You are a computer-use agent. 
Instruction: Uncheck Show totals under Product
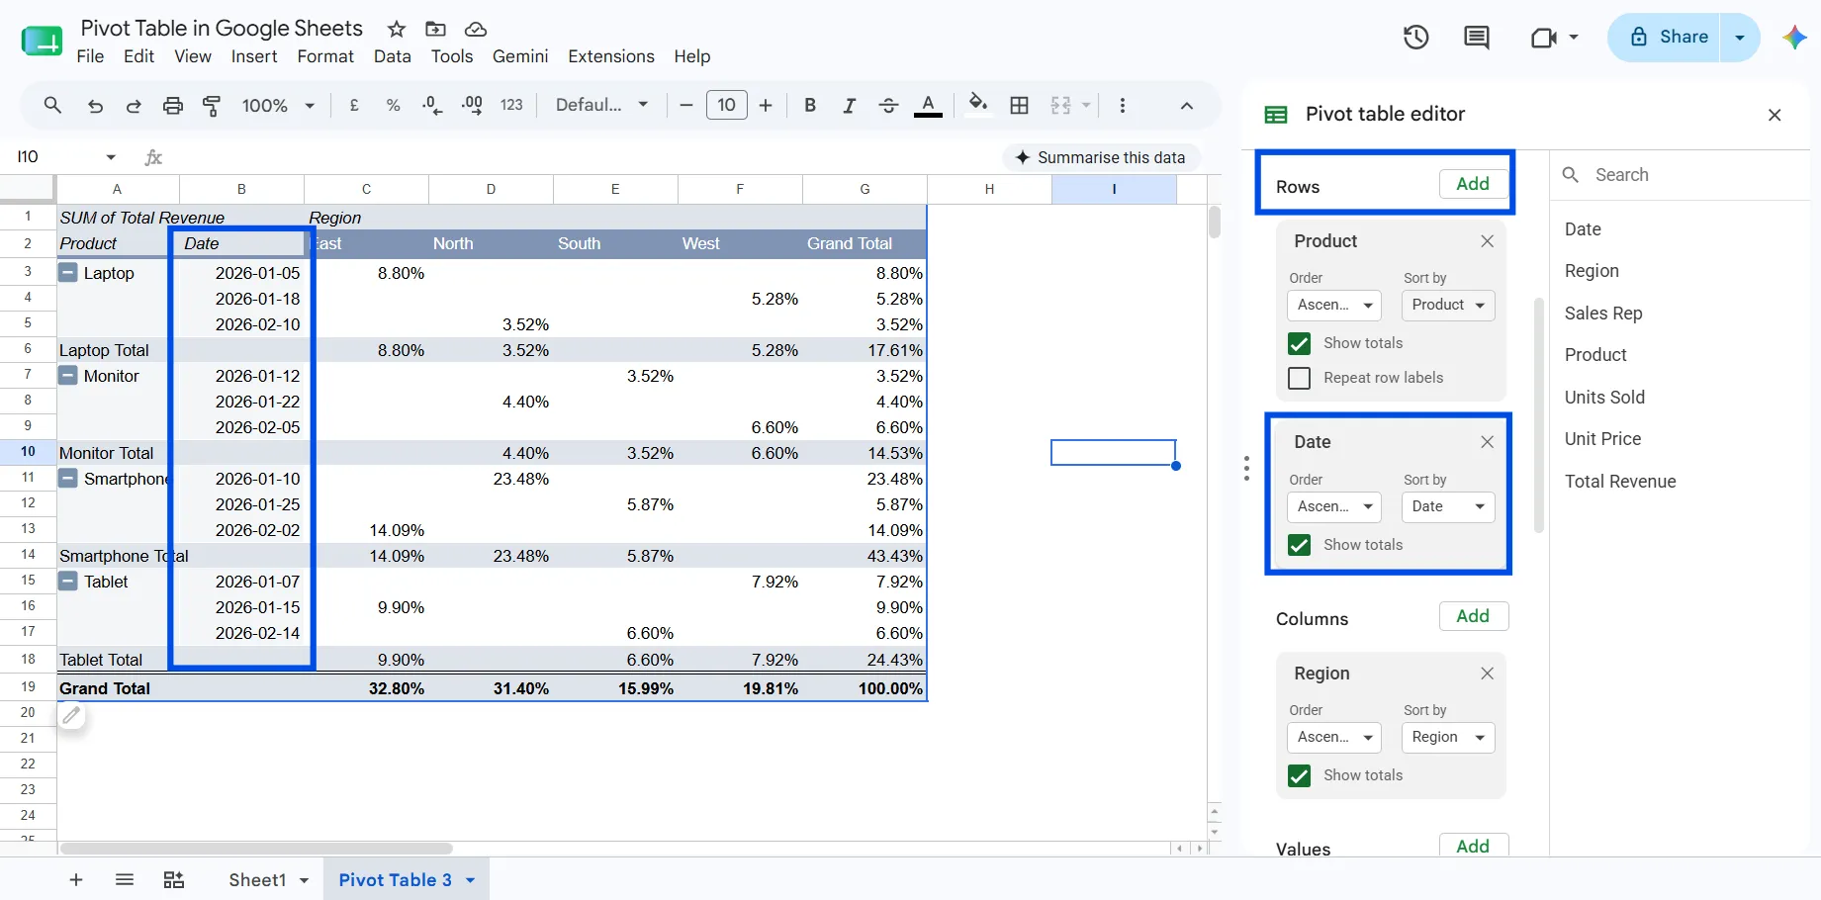1299,343
